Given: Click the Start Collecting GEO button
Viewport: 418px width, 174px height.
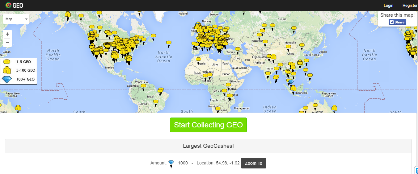Looking at the screenshot, I should click(x=208, y=125).
